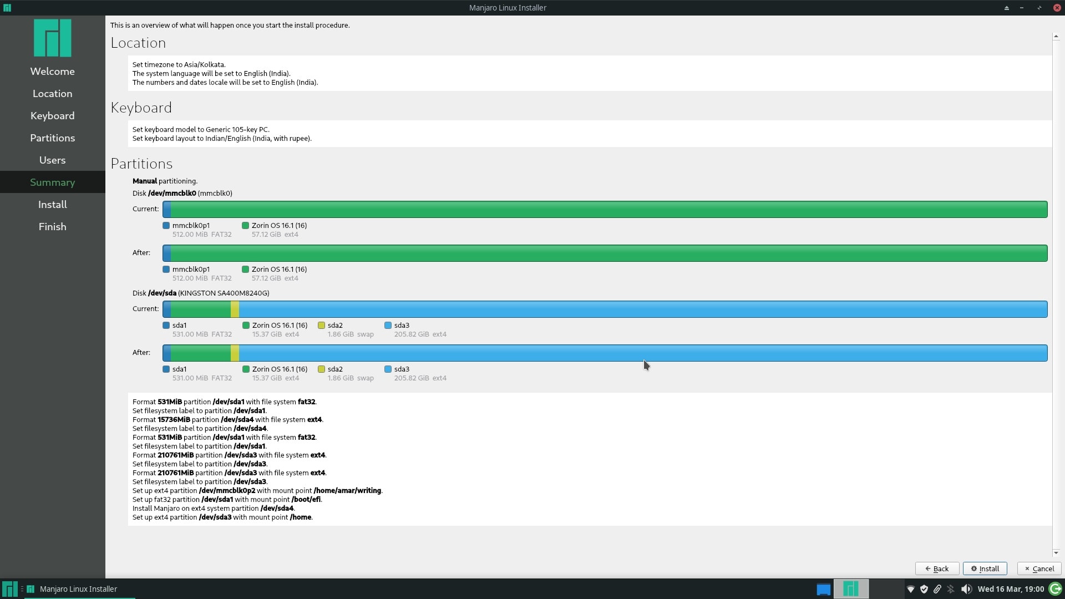Open the Wi-Fi network tray icon

click(910, 589)
